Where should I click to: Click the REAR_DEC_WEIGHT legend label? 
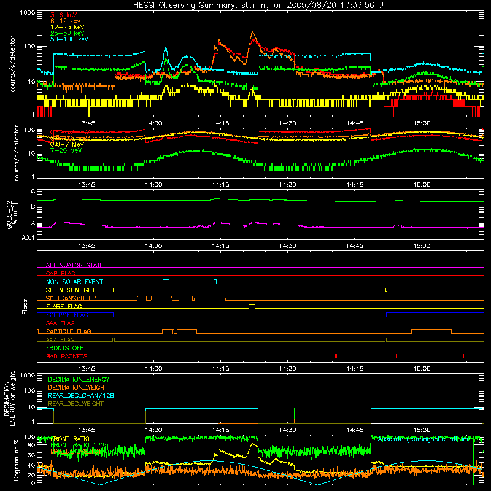click(x=75, y=404)
